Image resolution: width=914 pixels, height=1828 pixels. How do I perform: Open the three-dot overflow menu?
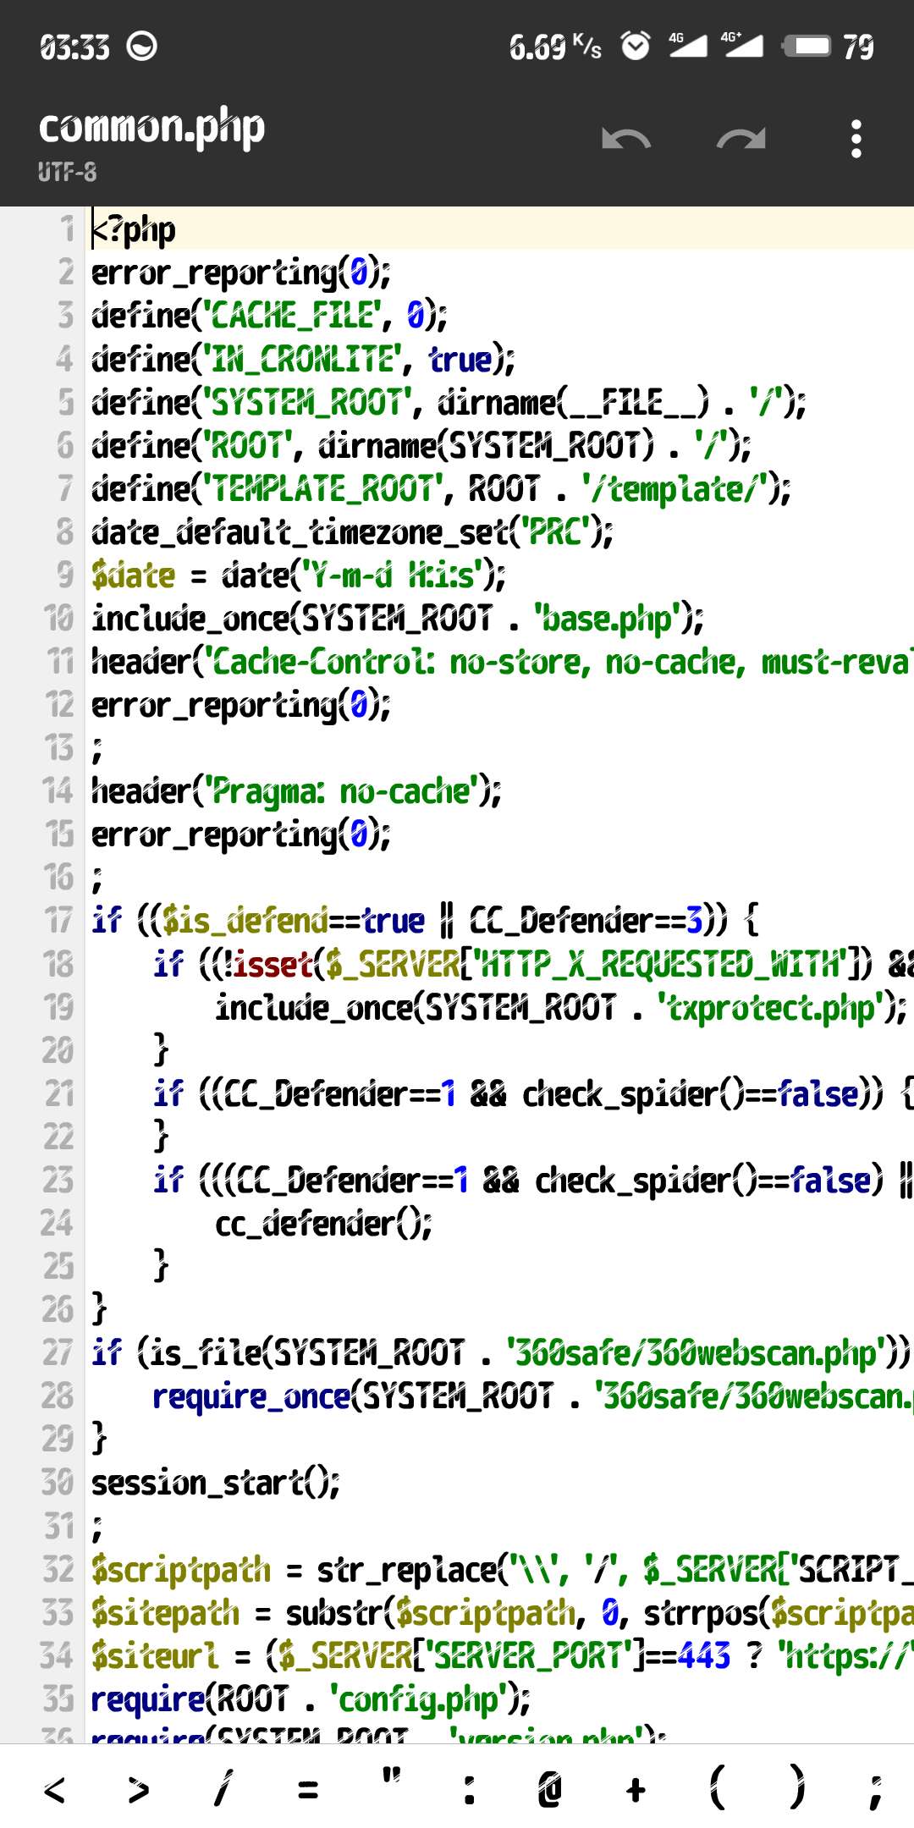click(856, 139)
